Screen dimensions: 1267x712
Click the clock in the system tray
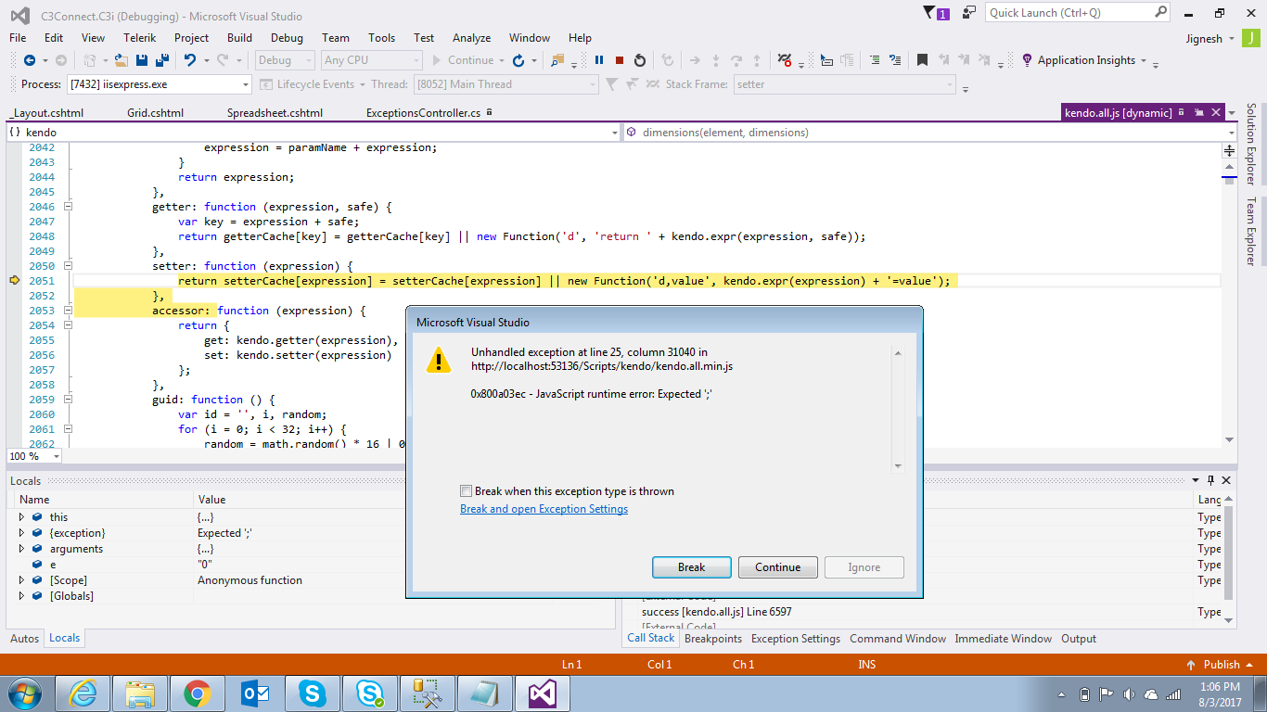pyautogui.click(x=1219, y=694)
